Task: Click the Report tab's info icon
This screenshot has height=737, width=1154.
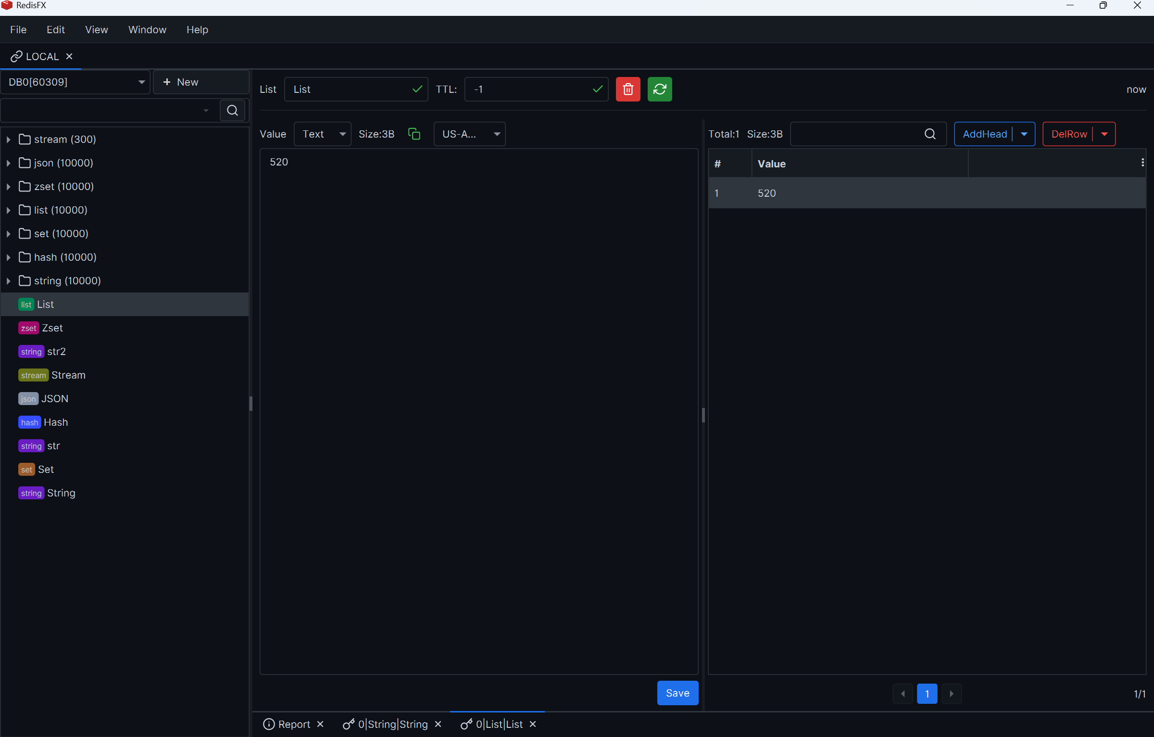Action: 268,724
